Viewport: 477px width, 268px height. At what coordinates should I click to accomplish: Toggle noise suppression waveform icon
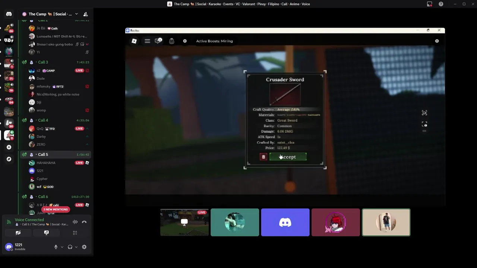75,222
